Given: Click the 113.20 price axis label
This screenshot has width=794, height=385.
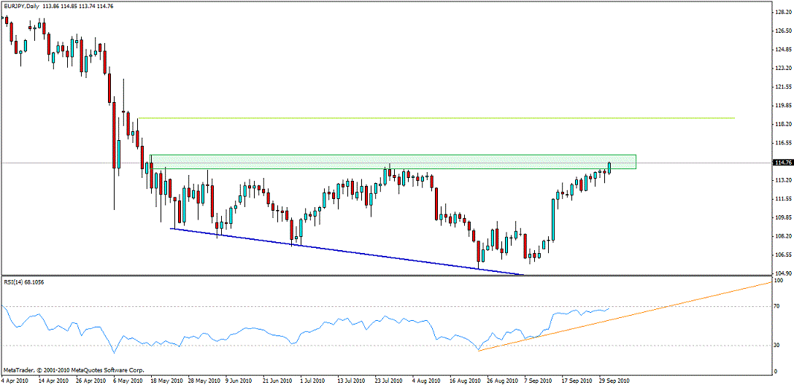Looking at the screenshot, I should (782, 180).
